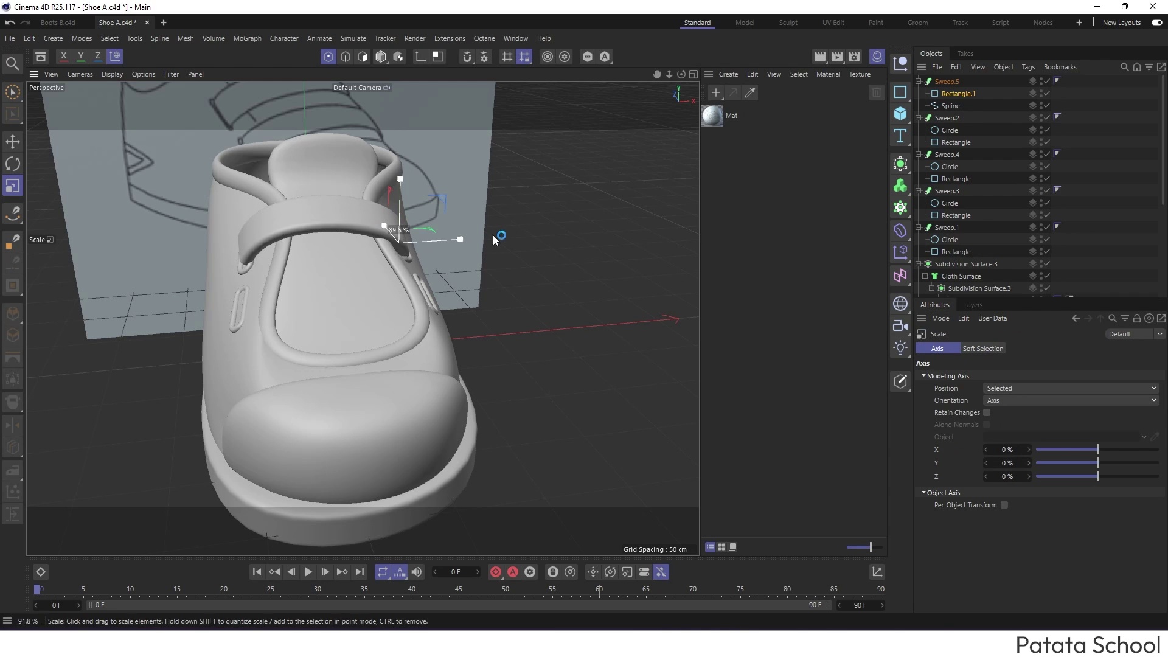Enable Per-Object Transform checkbox

[x=1004, y=505]
